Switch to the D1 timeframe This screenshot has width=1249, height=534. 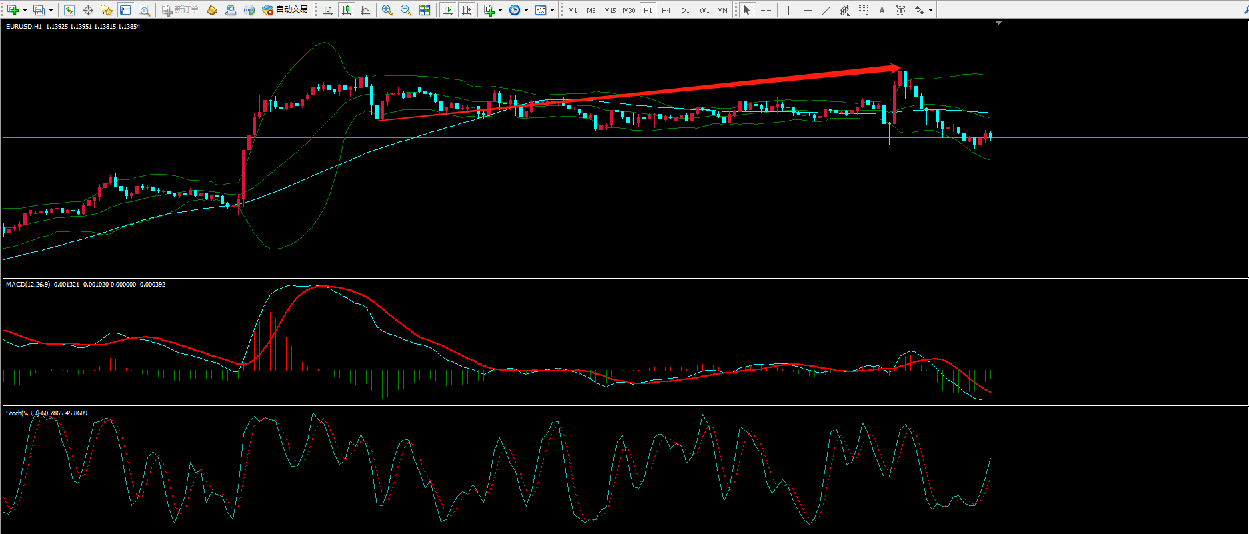[685, 10]
